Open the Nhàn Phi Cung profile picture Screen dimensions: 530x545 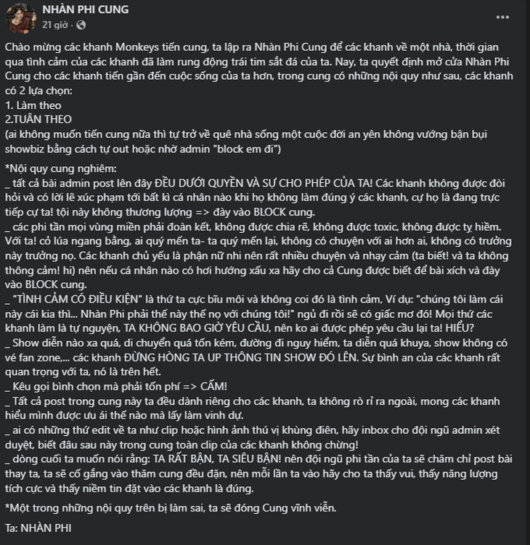(22, 17)
